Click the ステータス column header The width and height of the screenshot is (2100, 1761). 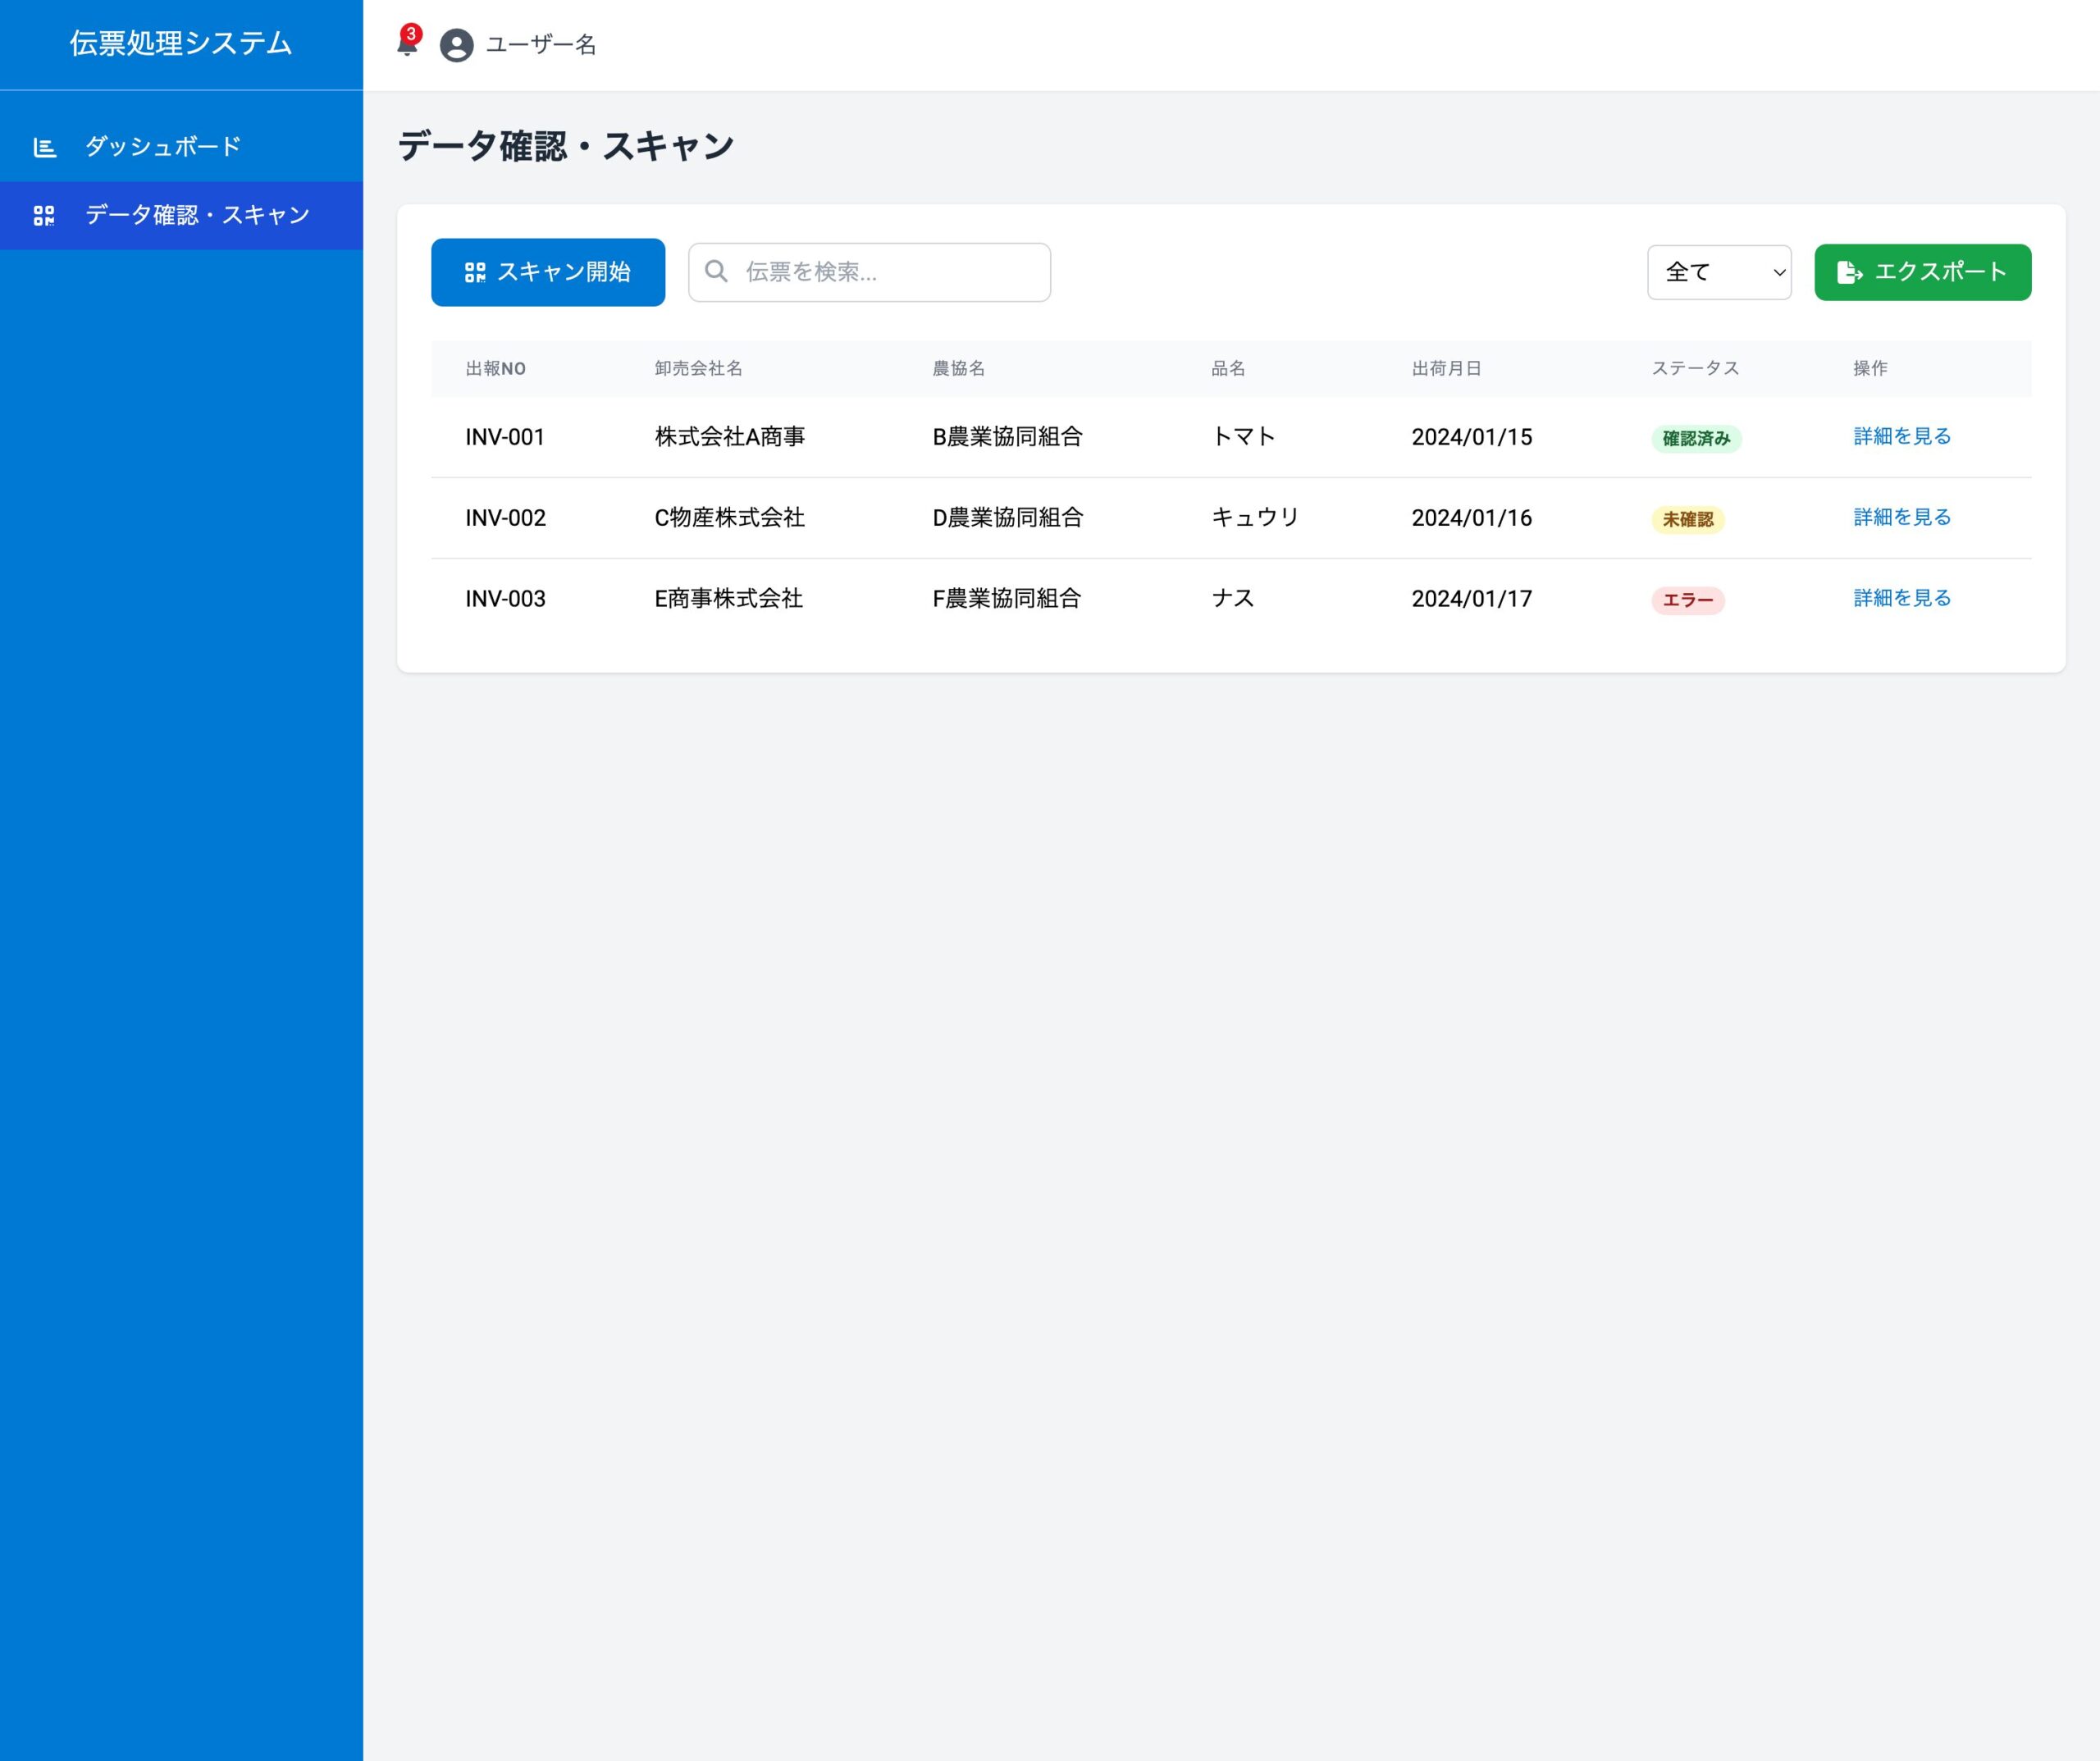[x=1696, y=368]
